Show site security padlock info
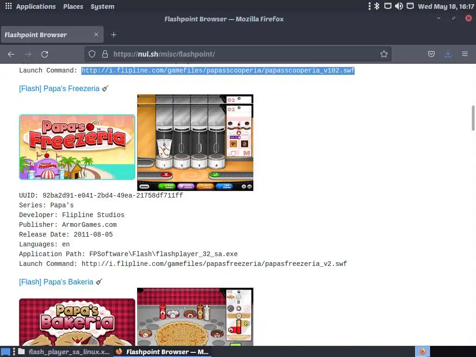 pyautogui.click(x=105, y=54)
